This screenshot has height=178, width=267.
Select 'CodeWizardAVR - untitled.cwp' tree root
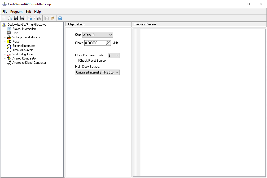[27, 25]
